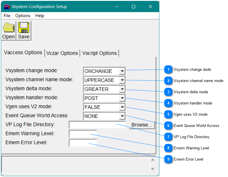The width and height of the screenshot is (228, 177).
Task: Focus the Emem Error Level field
Action: (x=83, y=143)
